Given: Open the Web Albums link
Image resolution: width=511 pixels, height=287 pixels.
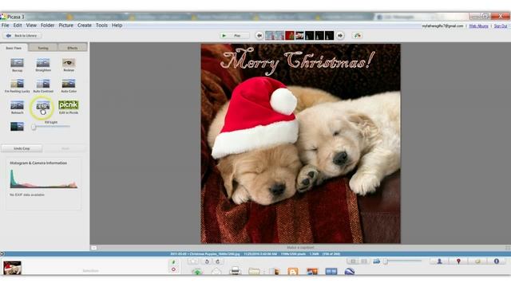Looking at the screenshot, I should point(478,26).
